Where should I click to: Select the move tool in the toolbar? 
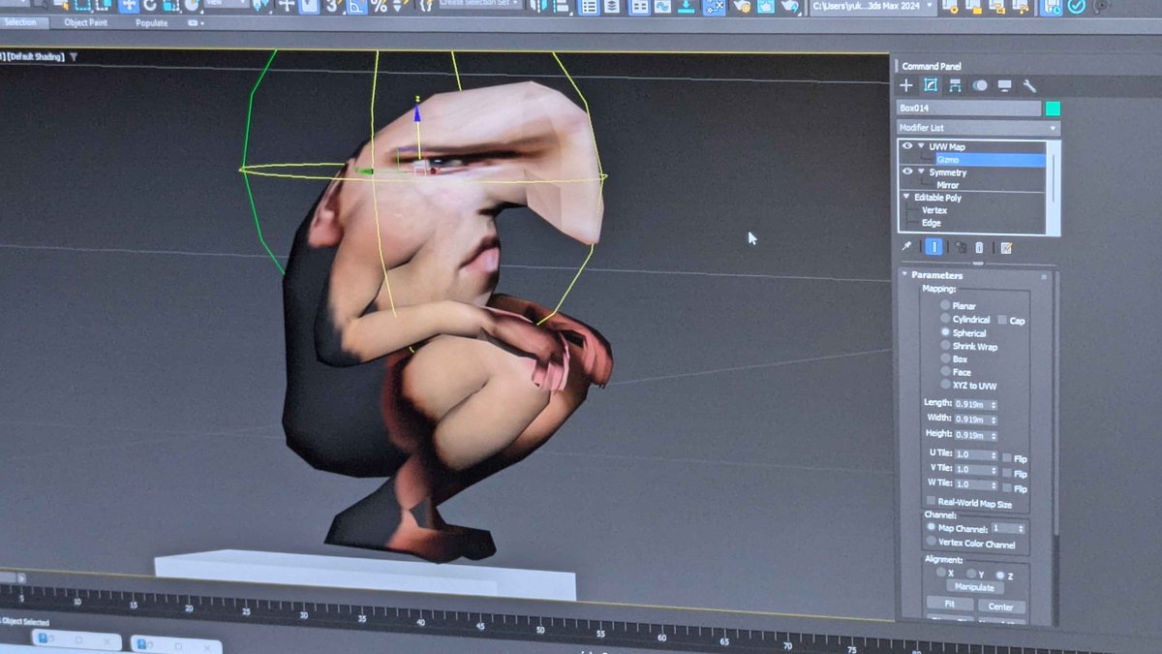click(129, 6)
